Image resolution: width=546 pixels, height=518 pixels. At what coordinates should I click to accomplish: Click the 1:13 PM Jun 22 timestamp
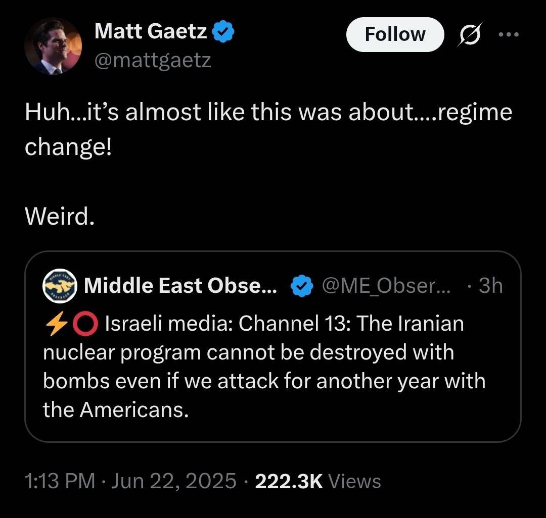click(x=130, y=481)
